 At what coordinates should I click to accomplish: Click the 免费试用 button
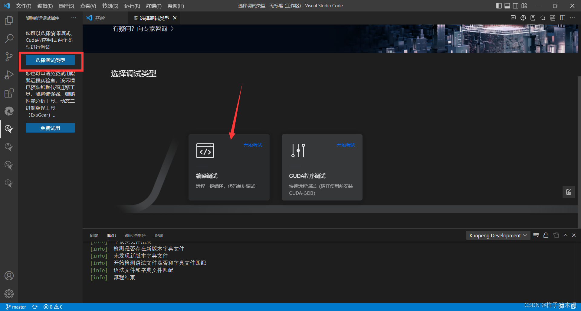[x=50, y=128]
